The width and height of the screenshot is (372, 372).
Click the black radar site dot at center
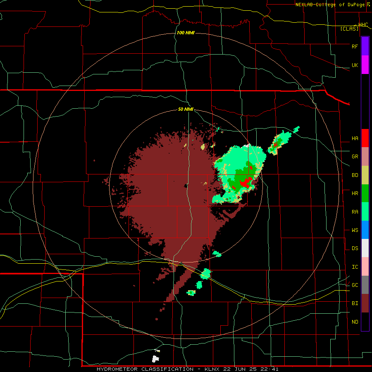pos(186,186)
